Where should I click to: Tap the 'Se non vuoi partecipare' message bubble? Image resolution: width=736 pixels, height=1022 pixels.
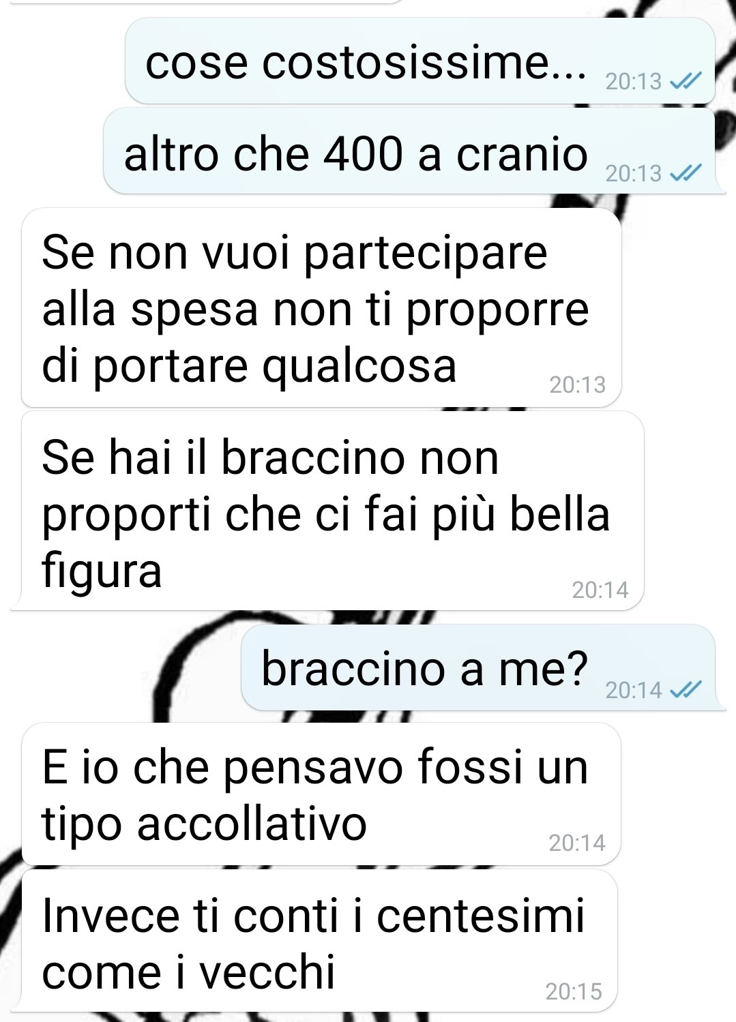coord(321,308)
